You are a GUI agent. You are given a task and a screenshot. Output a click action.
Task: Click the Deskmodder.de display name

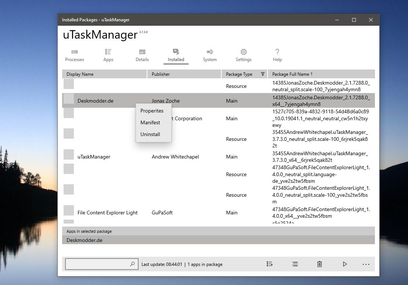tap(95, 101)
